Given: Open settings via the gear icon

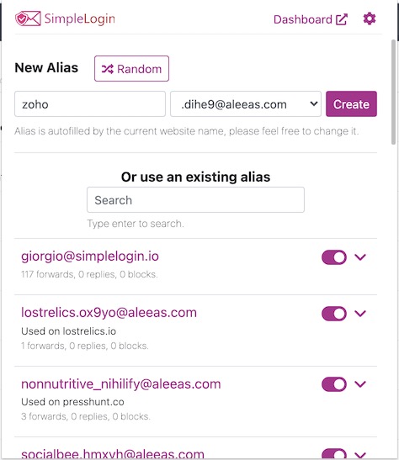Looking at the screenshot, I should coord(370,19).
